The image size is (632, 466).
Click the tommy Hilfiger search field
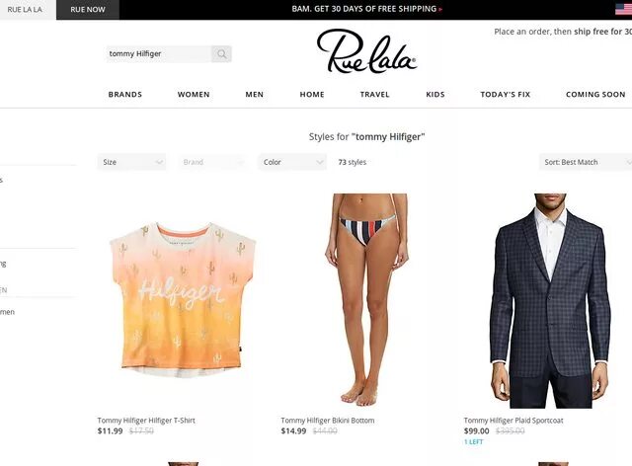[158, 54]
